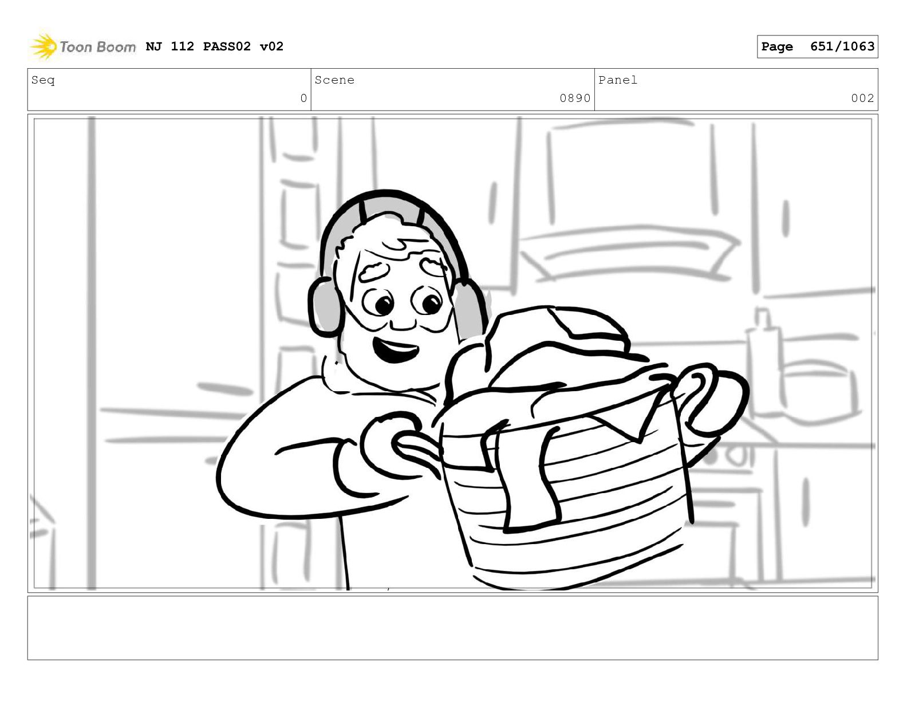Image resolution: width=907 pixels, height=701 pixels.
Task: Select the title text 'NJ 112 PASS02 v02'
Action: click(x=215, y=46)
